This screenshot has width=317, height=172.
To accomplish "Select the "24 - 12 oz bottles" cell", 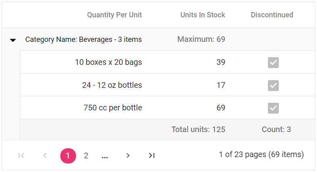I will pos(112,85).
